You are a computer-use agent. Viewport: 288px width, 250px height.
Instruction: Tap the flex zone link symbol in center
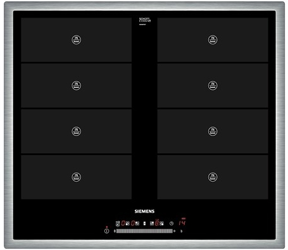(x=144, y=223)
